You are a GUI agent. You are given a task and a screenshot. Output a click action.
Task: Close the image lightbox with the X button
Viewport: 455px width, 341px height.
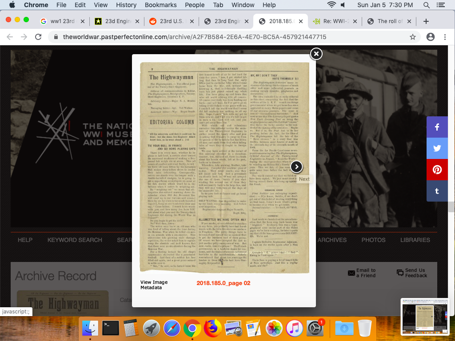pyautogui.click(x=316, y=54)
